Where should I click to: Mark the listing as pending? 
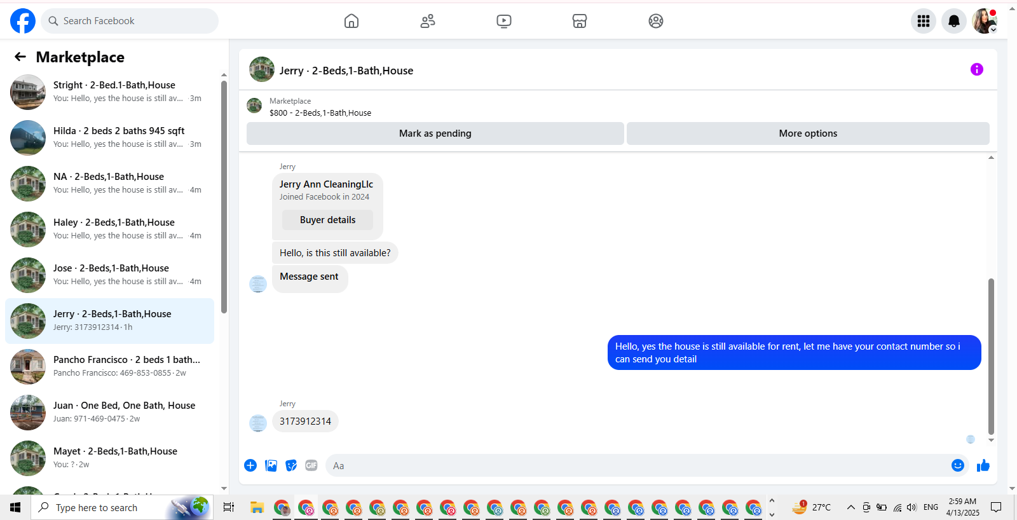[435, 133]
